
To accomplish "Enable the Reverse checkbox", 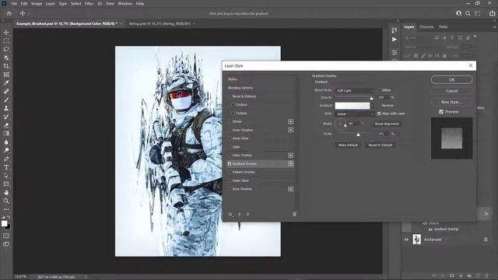I will click(379, 106).
